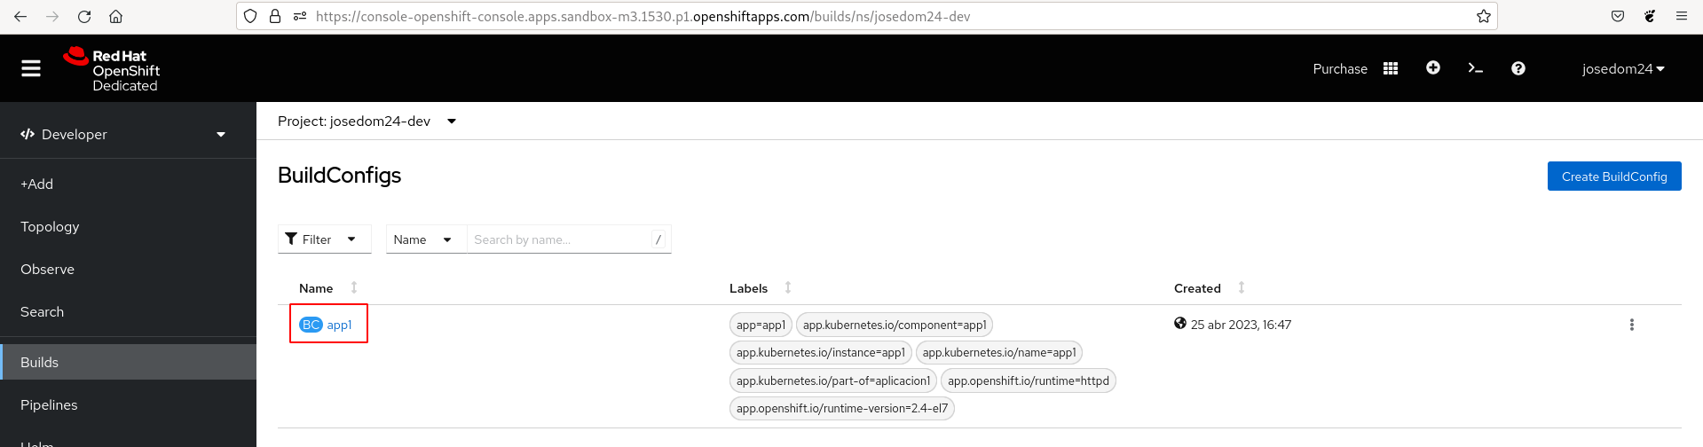This screenshot has height=447, width=1703.
Task: Expand the Developer perspective switcher
Action: 124,135
